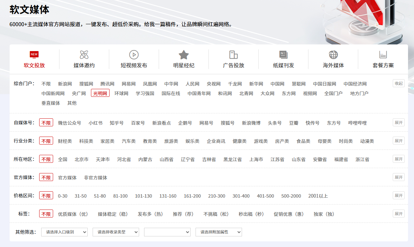Viewport: 414px width, 247px height.
Task: Expand the 请选择附加属性 dropdown
Action: [x=218, y=232]
